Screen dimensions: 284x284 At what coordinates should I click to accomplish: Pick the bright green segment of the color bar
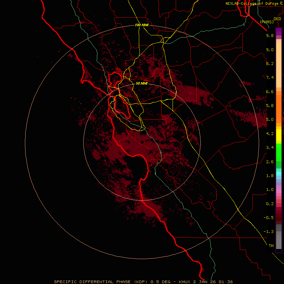tap(279, 152)
